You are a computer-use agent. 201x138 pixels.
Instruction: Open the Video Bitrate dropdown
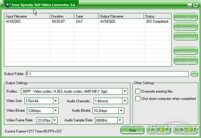56,111
